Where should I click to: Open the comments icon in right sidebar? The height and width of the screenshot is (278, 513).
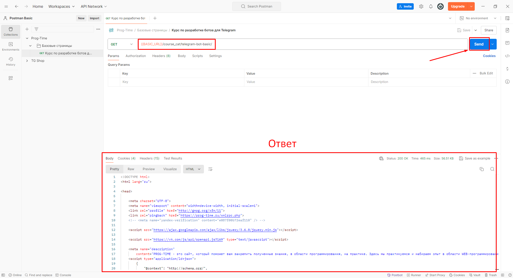(x=507, y=43)
